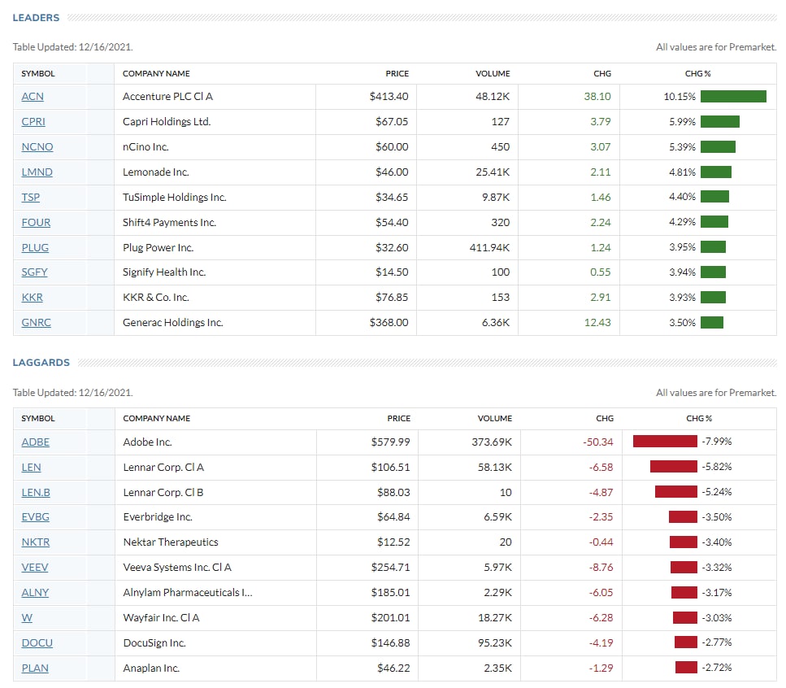Image resolution: width=786 pixels, height=688 pixels.
Task: Open the DOCU ticker link
Action: click(37, 643)
